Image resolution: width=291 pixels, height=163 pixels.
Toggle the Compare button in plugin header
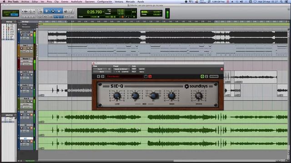(x=125, y=72)
